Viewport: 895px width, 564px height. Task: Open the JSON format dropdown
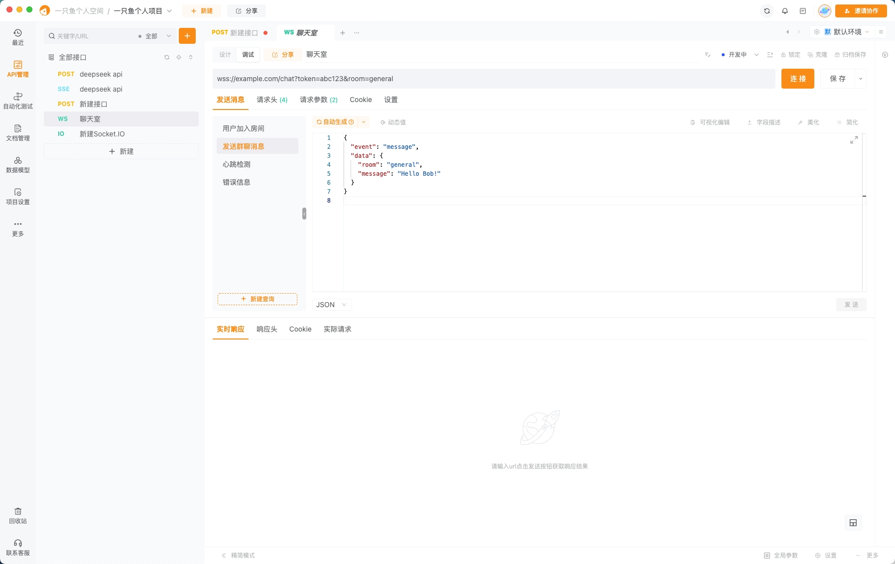pyautogui.click(x=331, y=304)
